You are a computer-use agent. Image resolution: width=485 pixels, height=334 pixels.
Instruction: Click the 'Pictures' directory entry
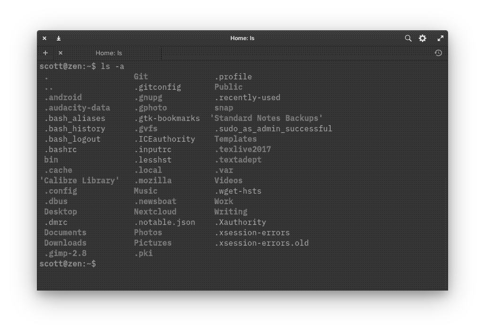[x=153, y=243]
